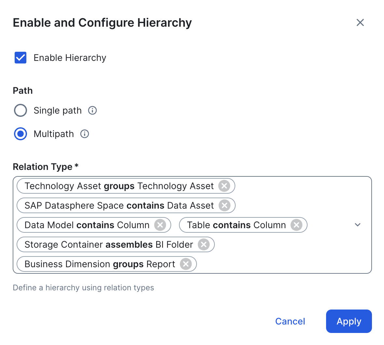Click the Table contains Column chip label

pyautogui.click(x=236, y=225)
